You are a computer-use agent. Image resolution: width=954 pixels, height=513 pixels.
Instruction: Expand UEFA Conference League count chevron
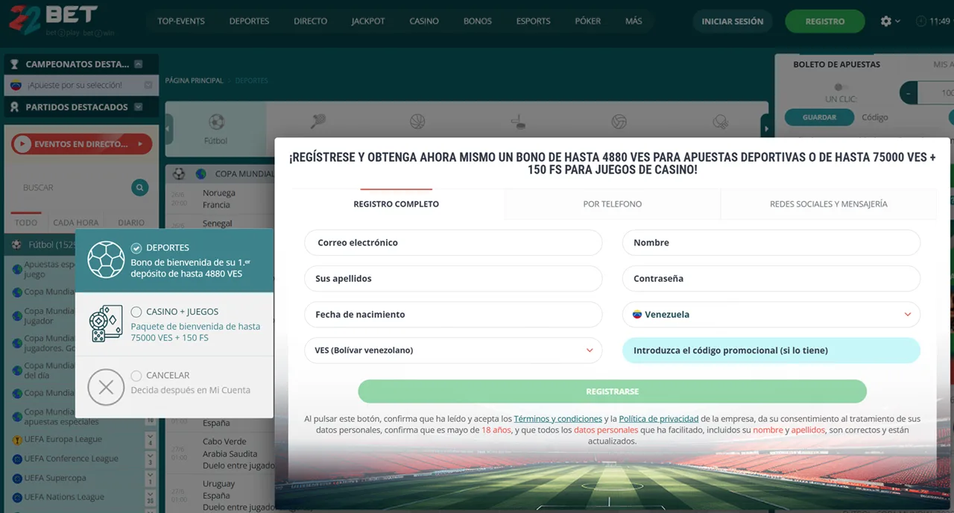click(150, 459)
